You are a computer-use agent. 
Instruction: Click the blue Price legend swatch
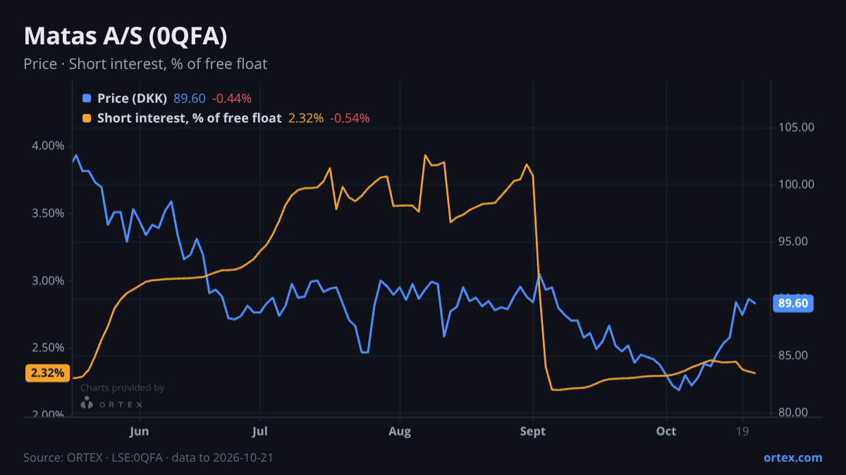point(87,99)
